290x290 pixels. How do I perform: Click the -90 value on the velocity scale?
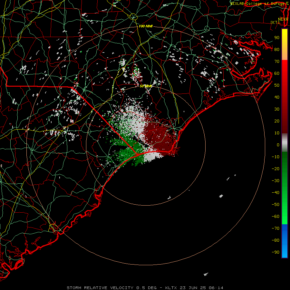[275, 252]
